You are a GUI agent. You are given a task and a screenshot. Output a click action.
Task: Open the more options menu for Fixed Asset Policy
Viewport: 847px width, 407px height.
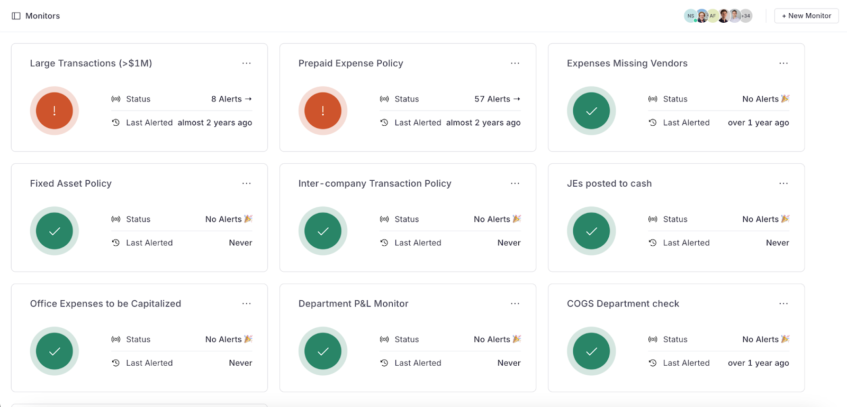[x=247, y=183]
